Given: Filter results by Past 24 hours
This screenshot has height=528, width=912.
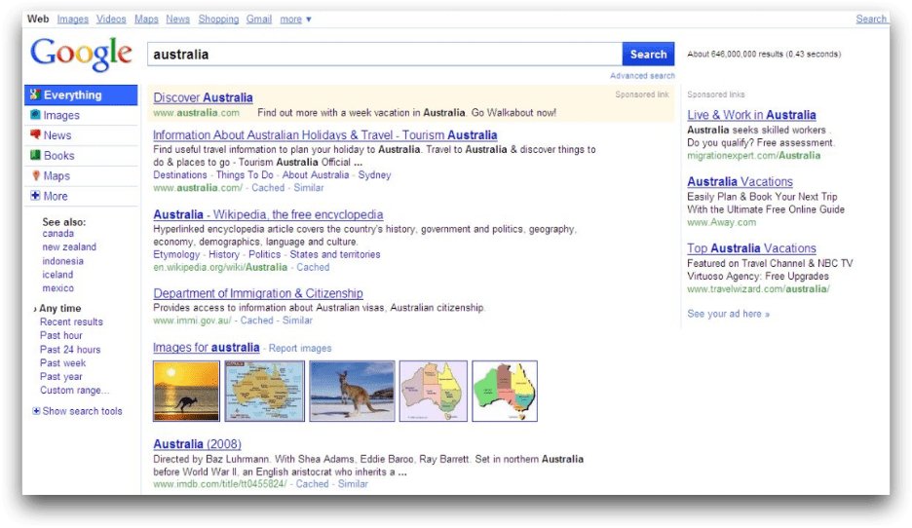Looking at the screenshot, I should (70, 350).
